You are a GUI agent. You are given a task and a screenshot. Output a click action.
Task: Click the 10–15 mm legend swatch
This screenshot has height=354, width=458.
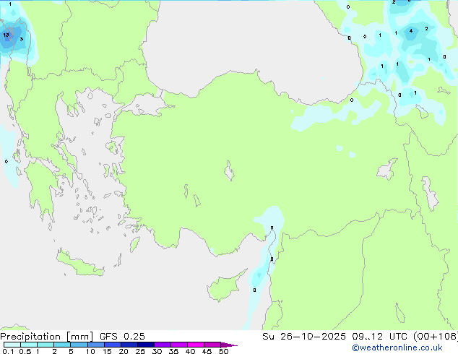tap(95, 345)
